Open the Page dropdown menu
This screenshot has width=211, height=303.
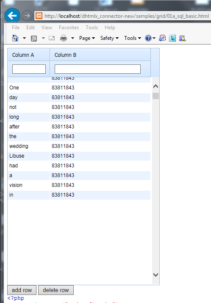(x=87, y=38)
